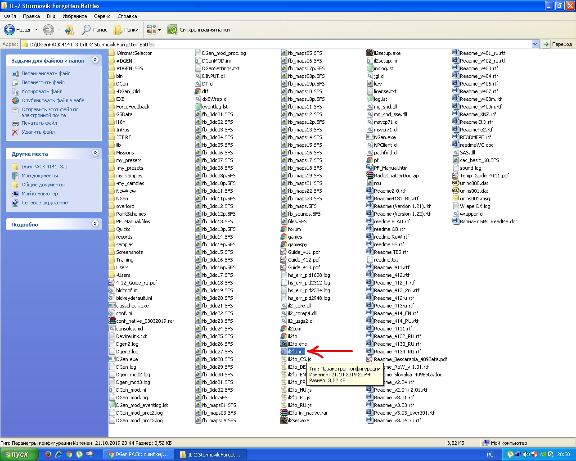Open the Избранное menu
This screenshot has width=576, height=461.
(x=75, y=16)
